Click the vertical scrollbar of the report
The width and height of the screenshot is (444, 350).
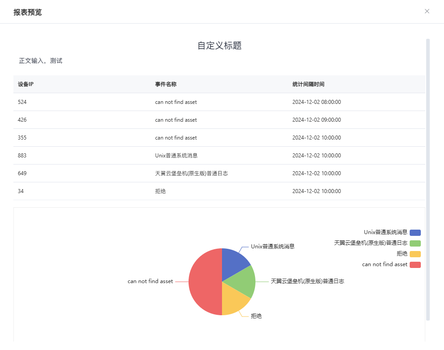[428, 178]
